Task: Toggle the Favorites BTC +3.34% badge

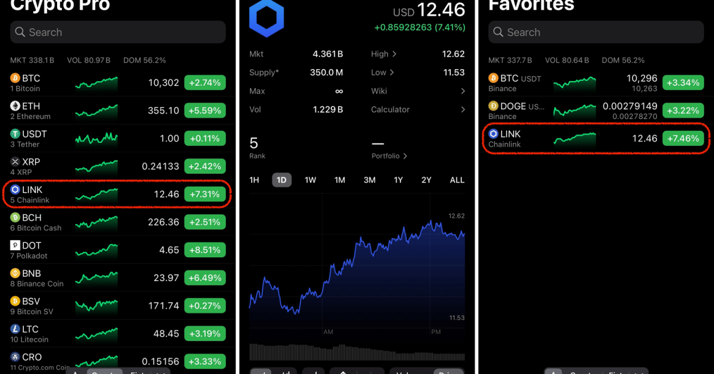Action: pyautogui.click(x=684, y=83)
